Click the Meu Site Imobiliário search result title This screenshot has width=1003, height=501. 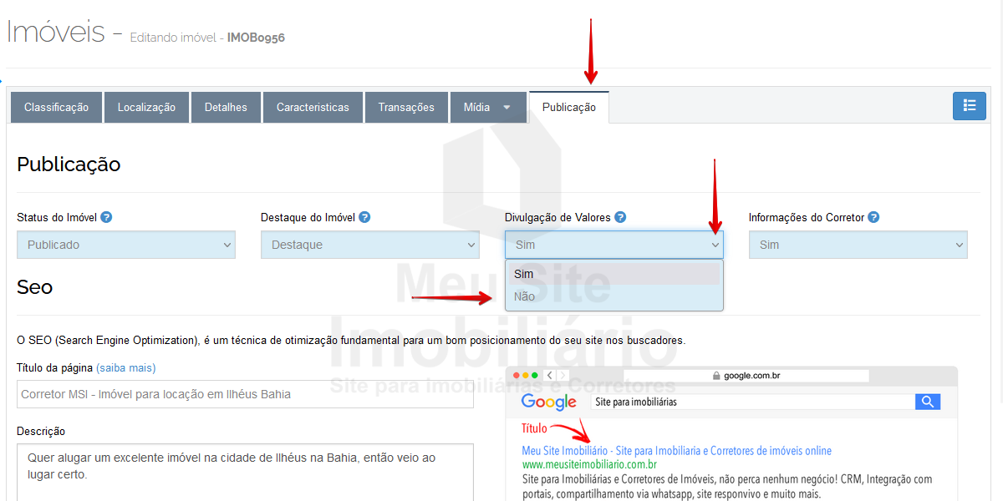(676, 451)
